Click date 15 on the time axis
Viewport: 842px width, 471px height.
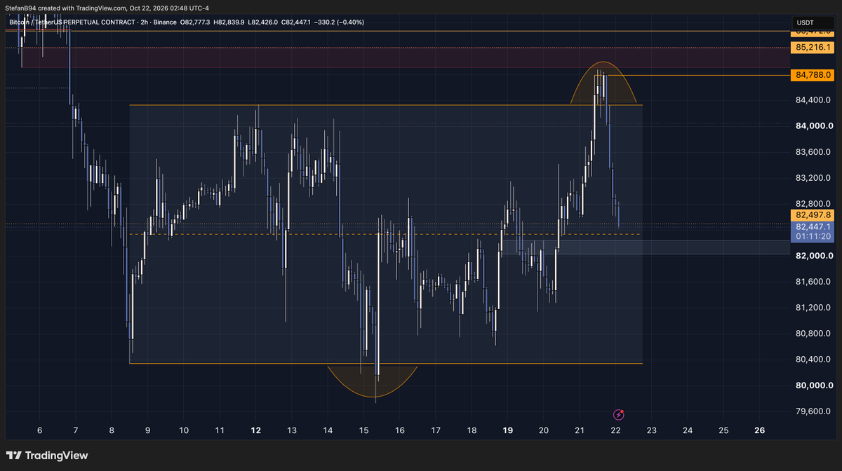(x=363, y=430)
